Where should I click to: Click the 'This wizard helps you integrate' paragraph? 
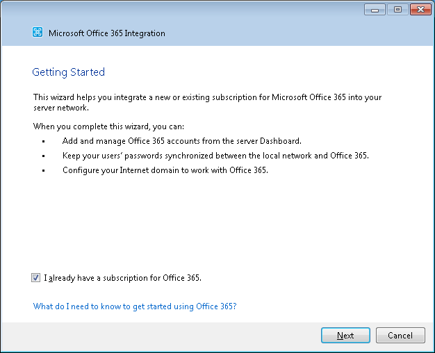coord(208,102)
